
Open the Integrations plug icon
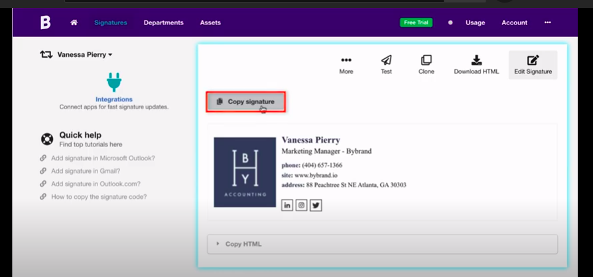point(114,82)
